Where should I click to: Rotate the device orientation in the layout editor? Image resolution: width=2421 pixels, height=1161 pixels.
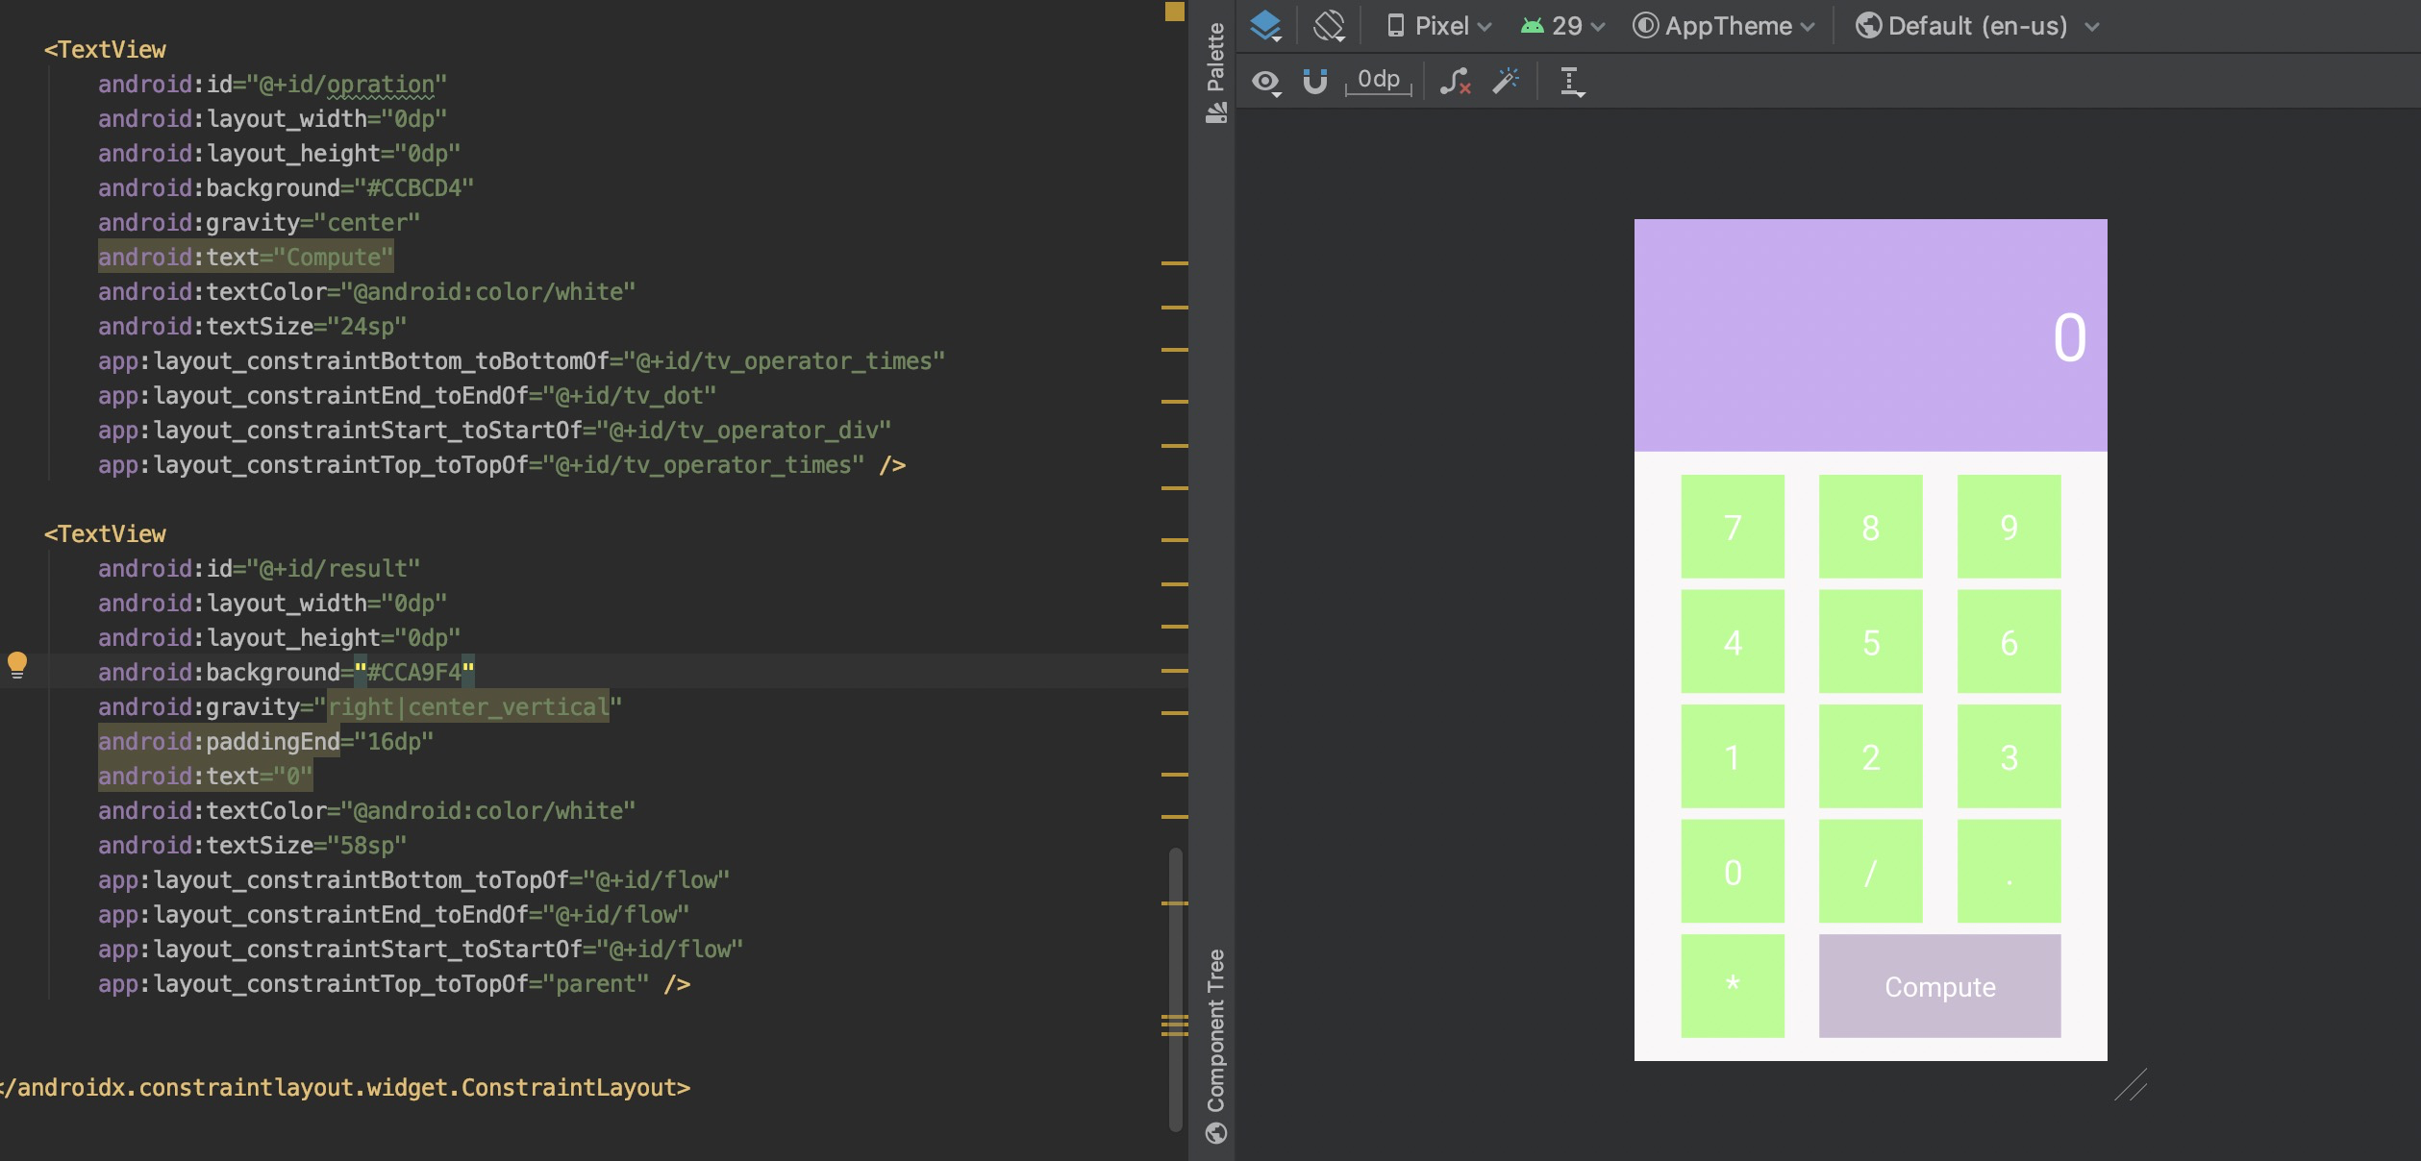click(x=1330, y=26)
